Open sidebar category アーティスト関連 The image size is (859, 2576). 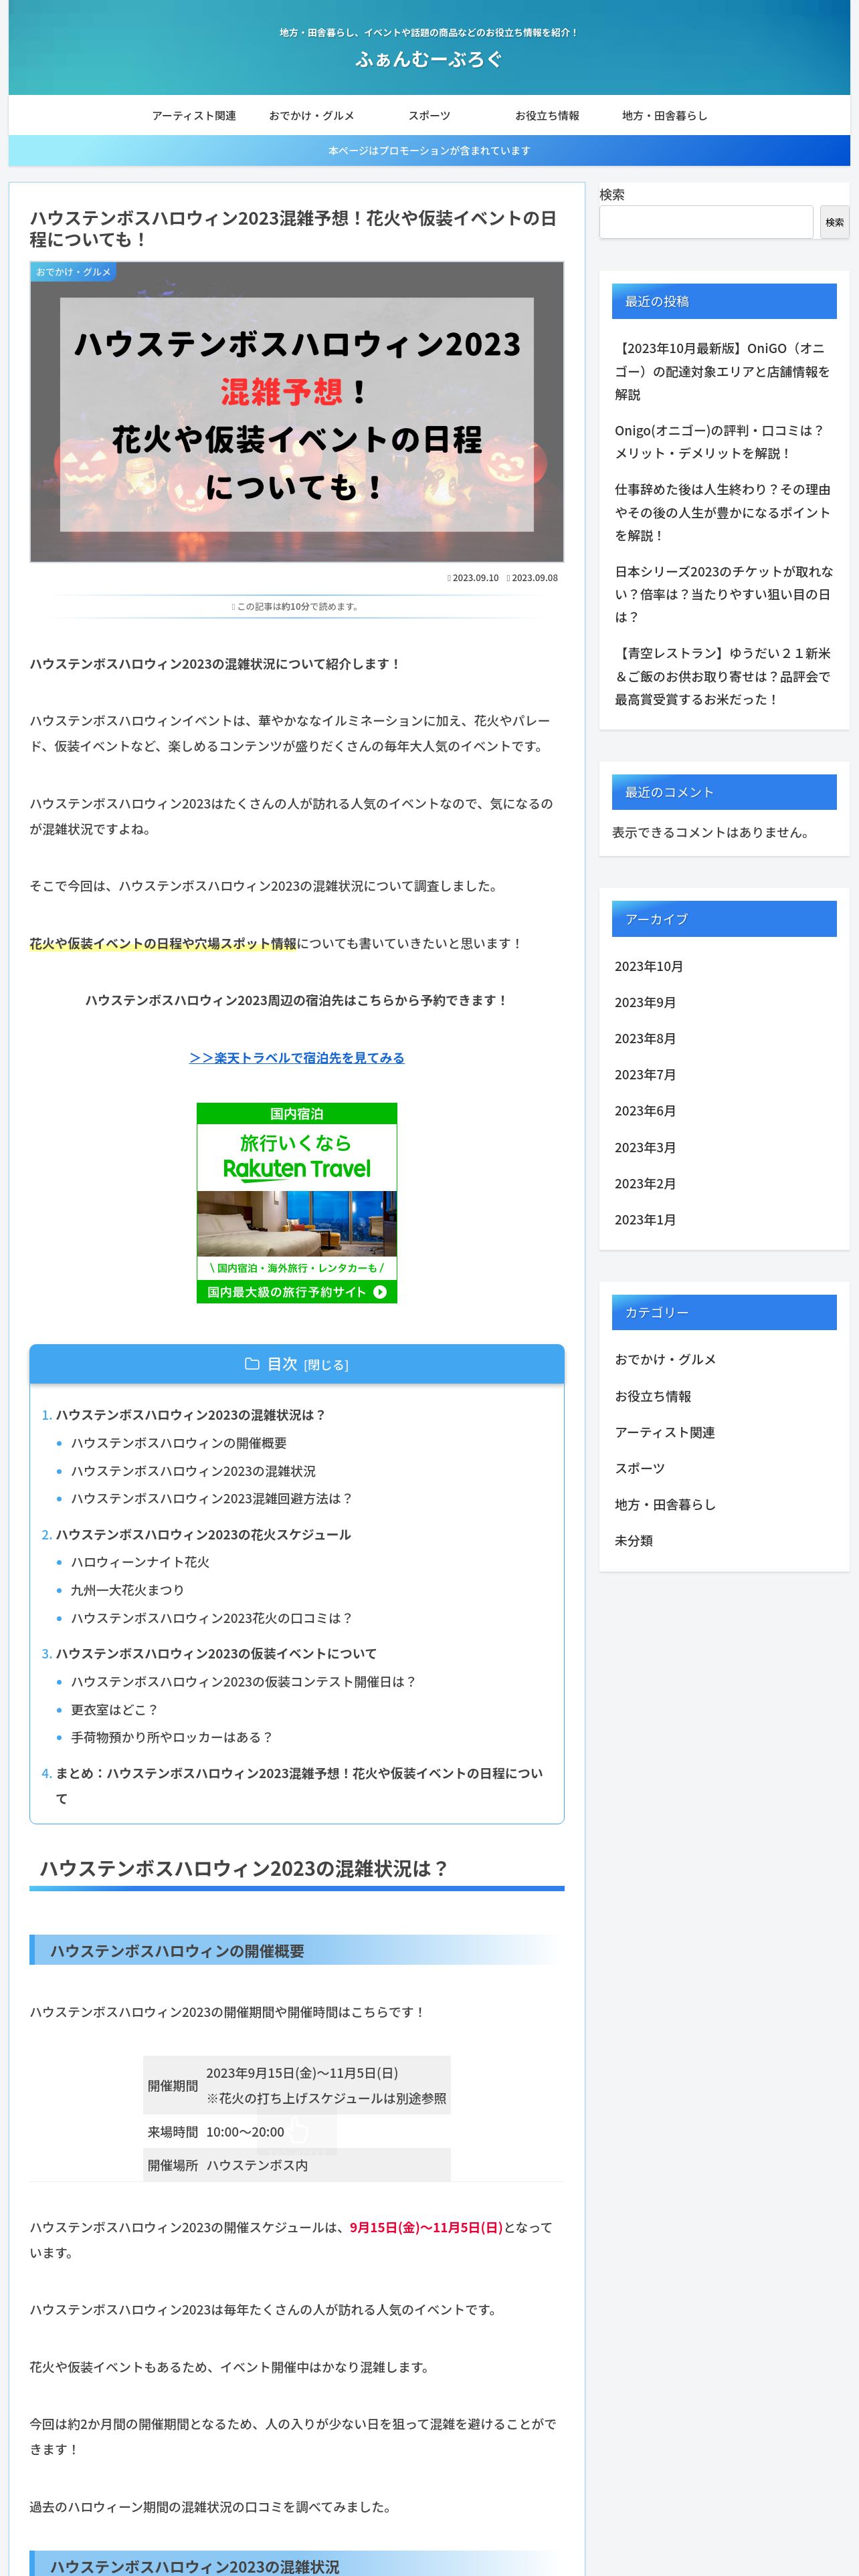(665, 1432)
